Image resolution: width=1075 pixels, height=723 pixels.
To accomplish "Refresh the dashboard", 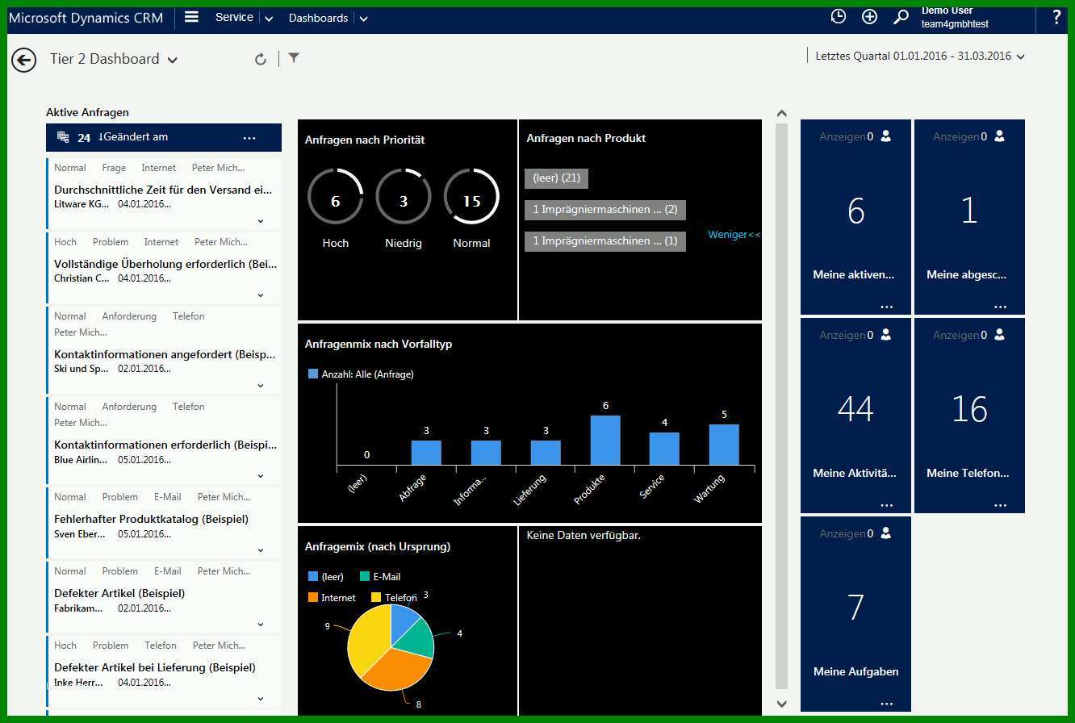I will tap(260, 59).
